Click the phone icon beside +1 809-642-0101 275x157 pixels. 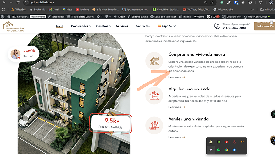point(216,26)
